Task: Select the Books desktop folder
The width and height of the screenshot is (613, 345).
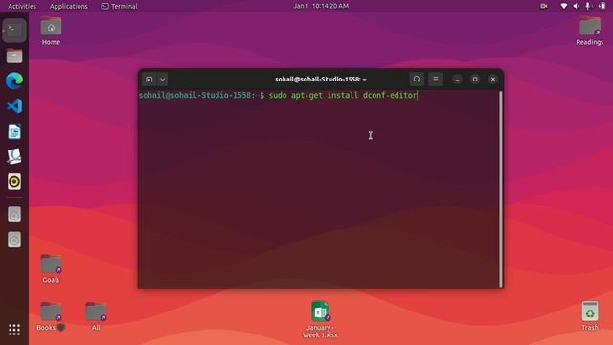Action: click(x=51, y=316)
